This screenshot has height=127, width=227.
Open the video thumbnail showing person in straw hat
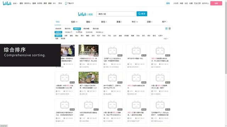pyautogui.click(x=89, y=78)
